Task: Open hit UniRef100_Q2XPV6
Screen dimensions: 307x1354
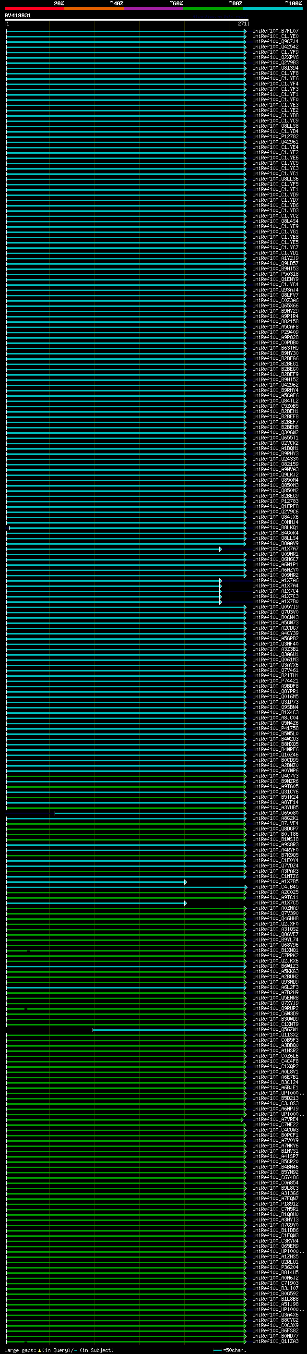Action: tap(275, 57)
